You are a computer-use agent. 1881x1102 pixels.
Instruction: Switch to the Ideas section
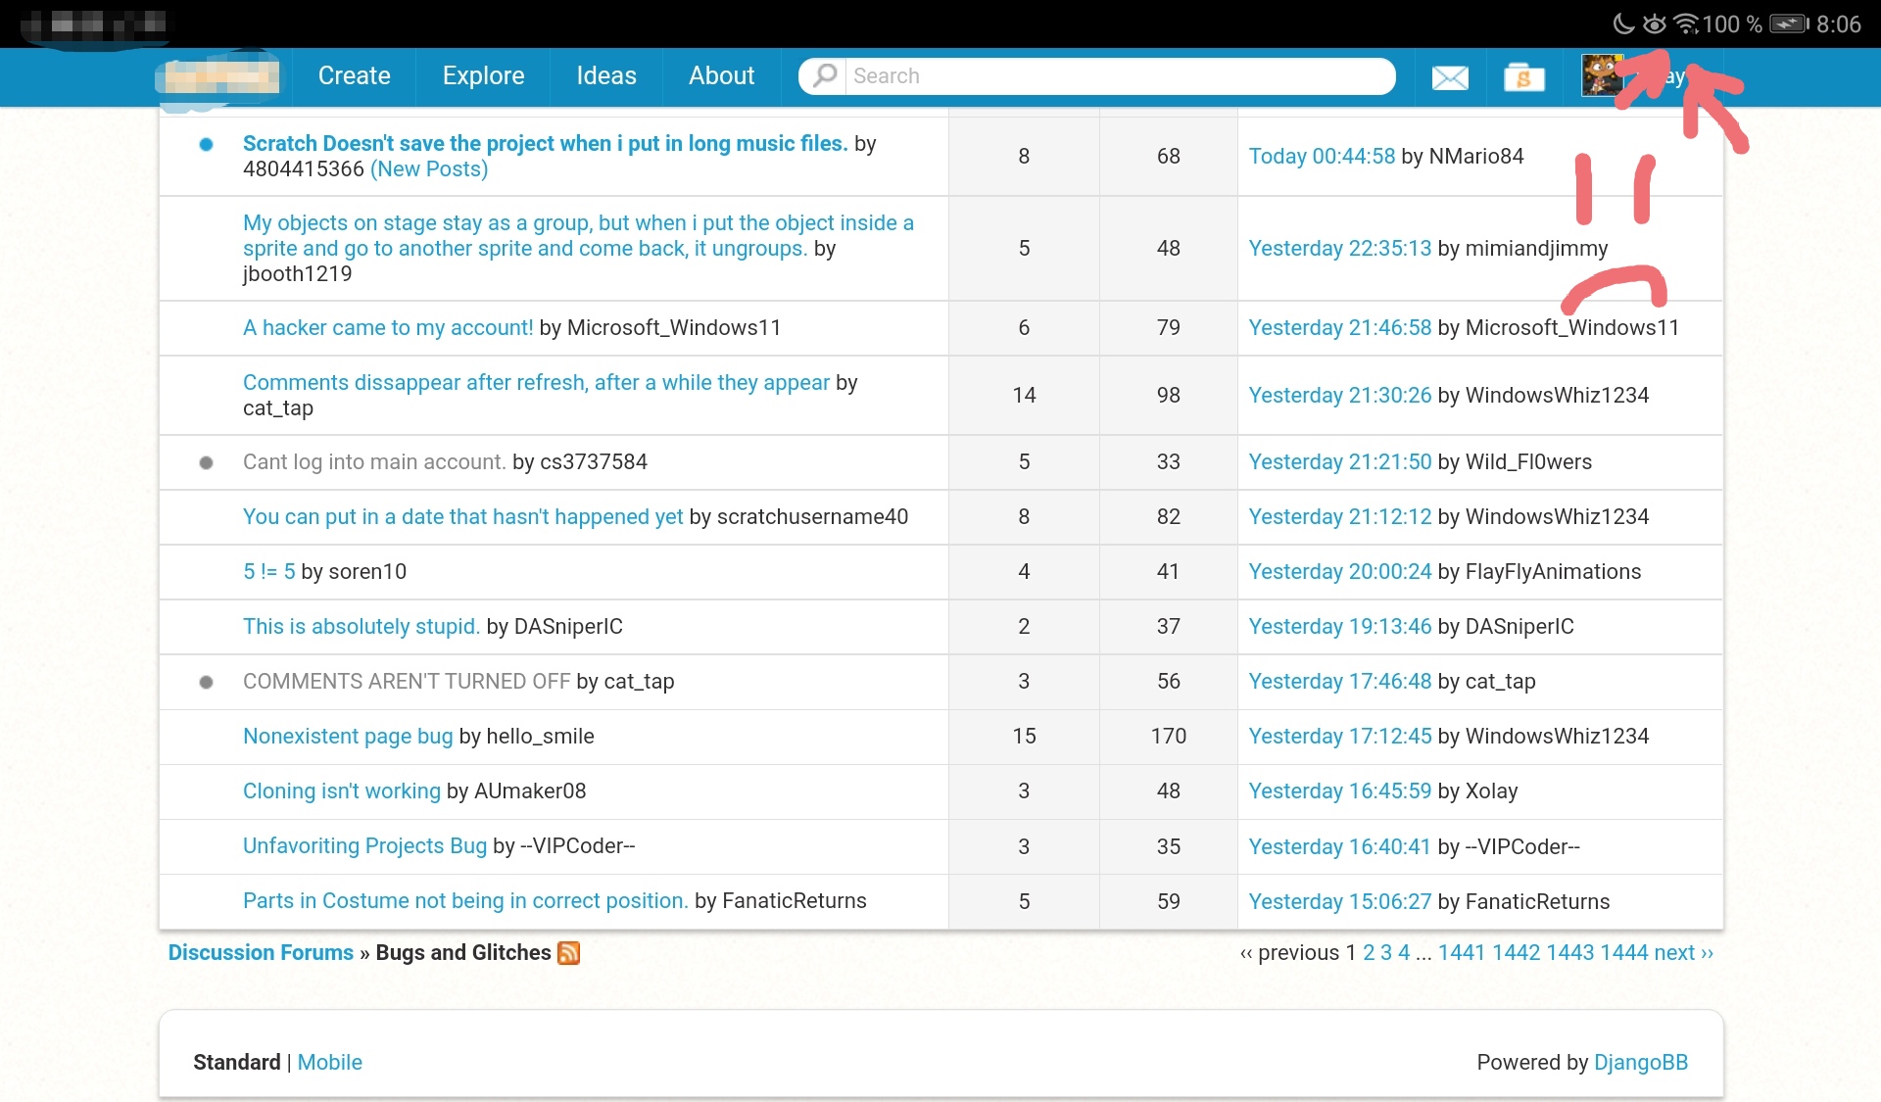tap(605, 75)
